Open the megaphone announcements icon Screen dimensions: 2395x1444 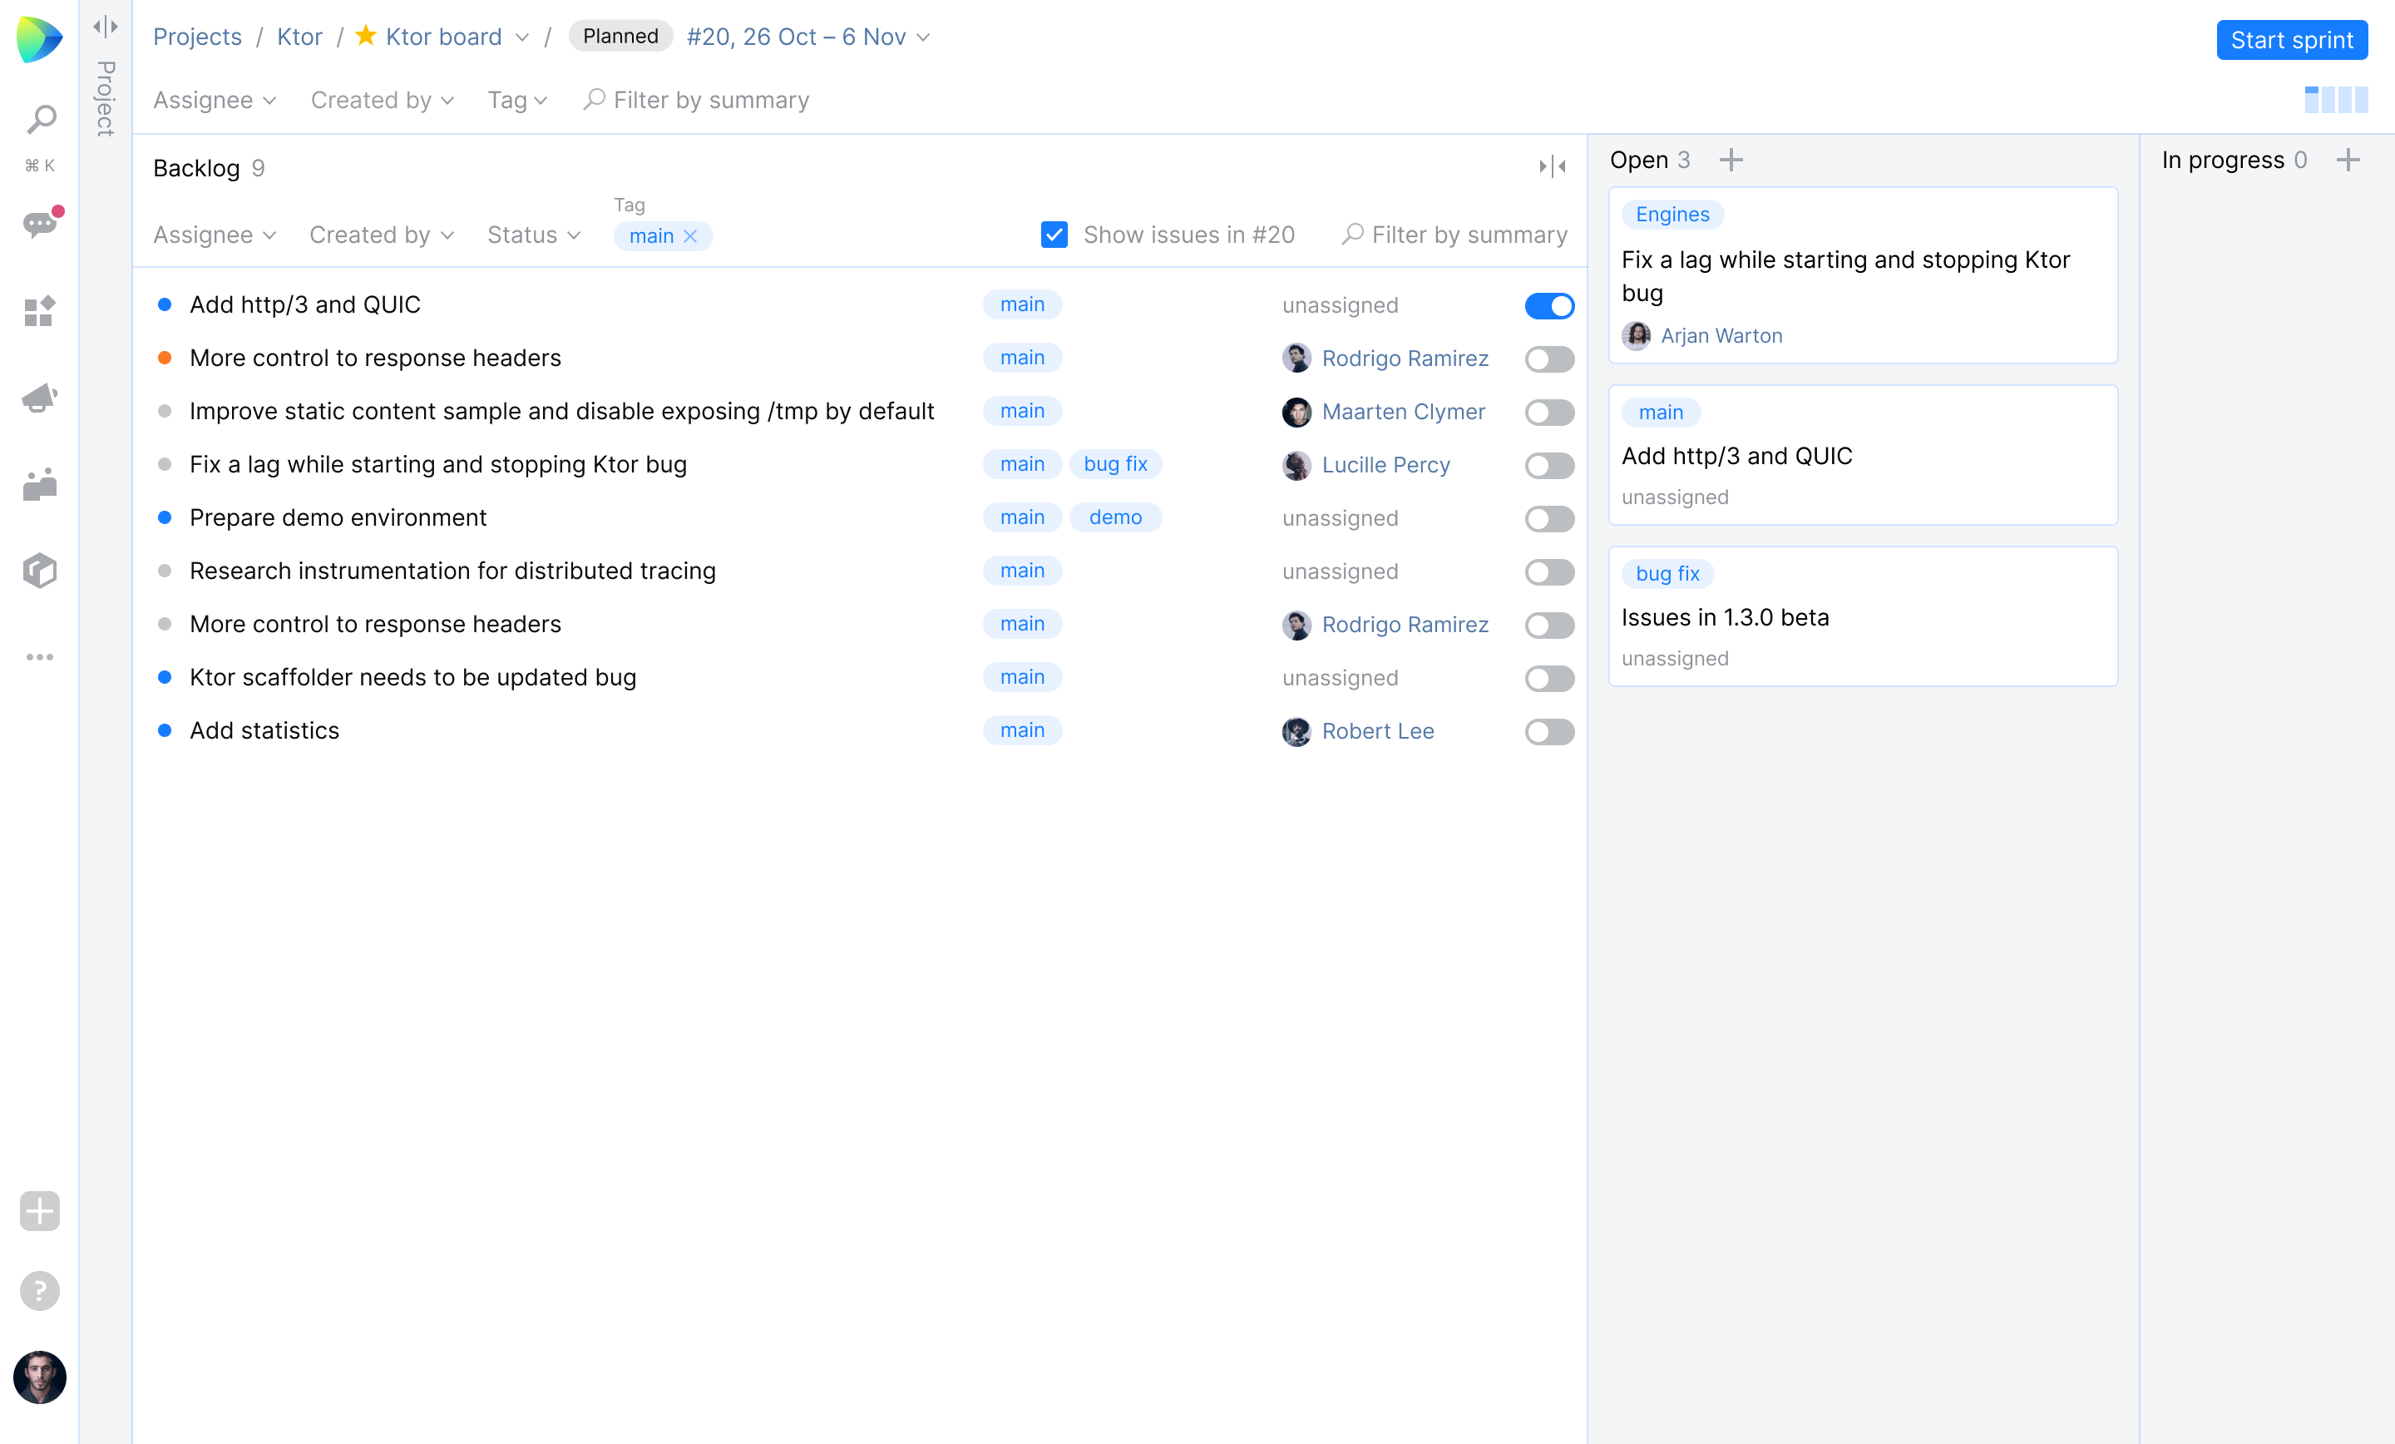(40, 398)
